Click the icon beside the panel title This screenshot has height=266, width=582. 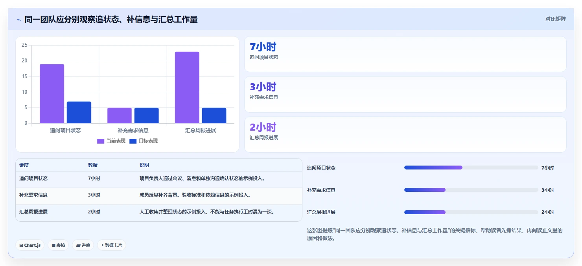(x=18, y=20)
